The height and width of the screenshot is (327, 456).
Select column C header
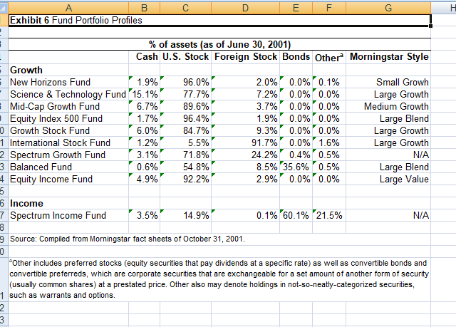tap(185, 8)
